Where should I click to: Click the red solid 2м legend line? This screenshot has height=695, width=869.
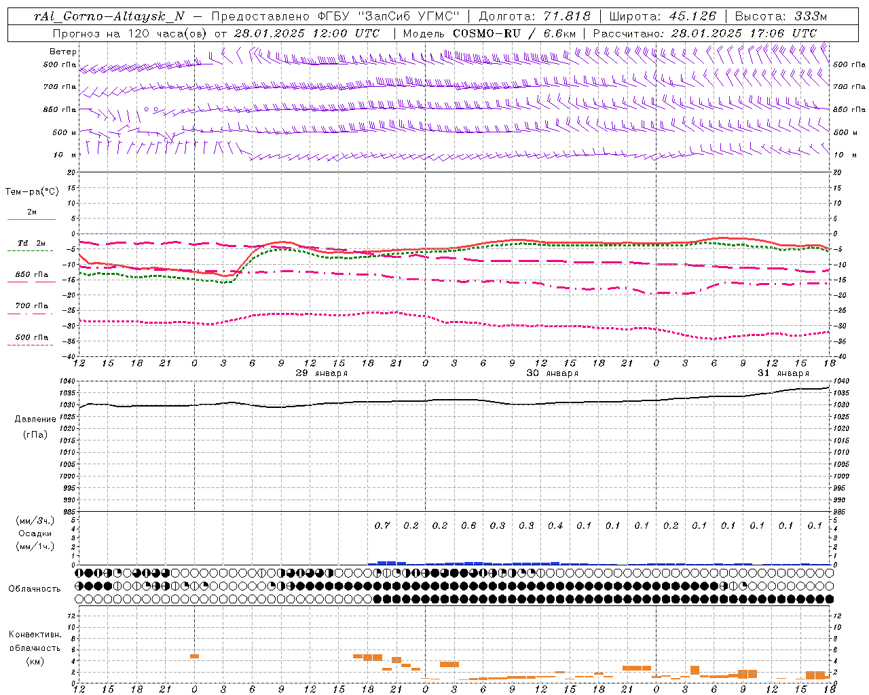point(31,219)
